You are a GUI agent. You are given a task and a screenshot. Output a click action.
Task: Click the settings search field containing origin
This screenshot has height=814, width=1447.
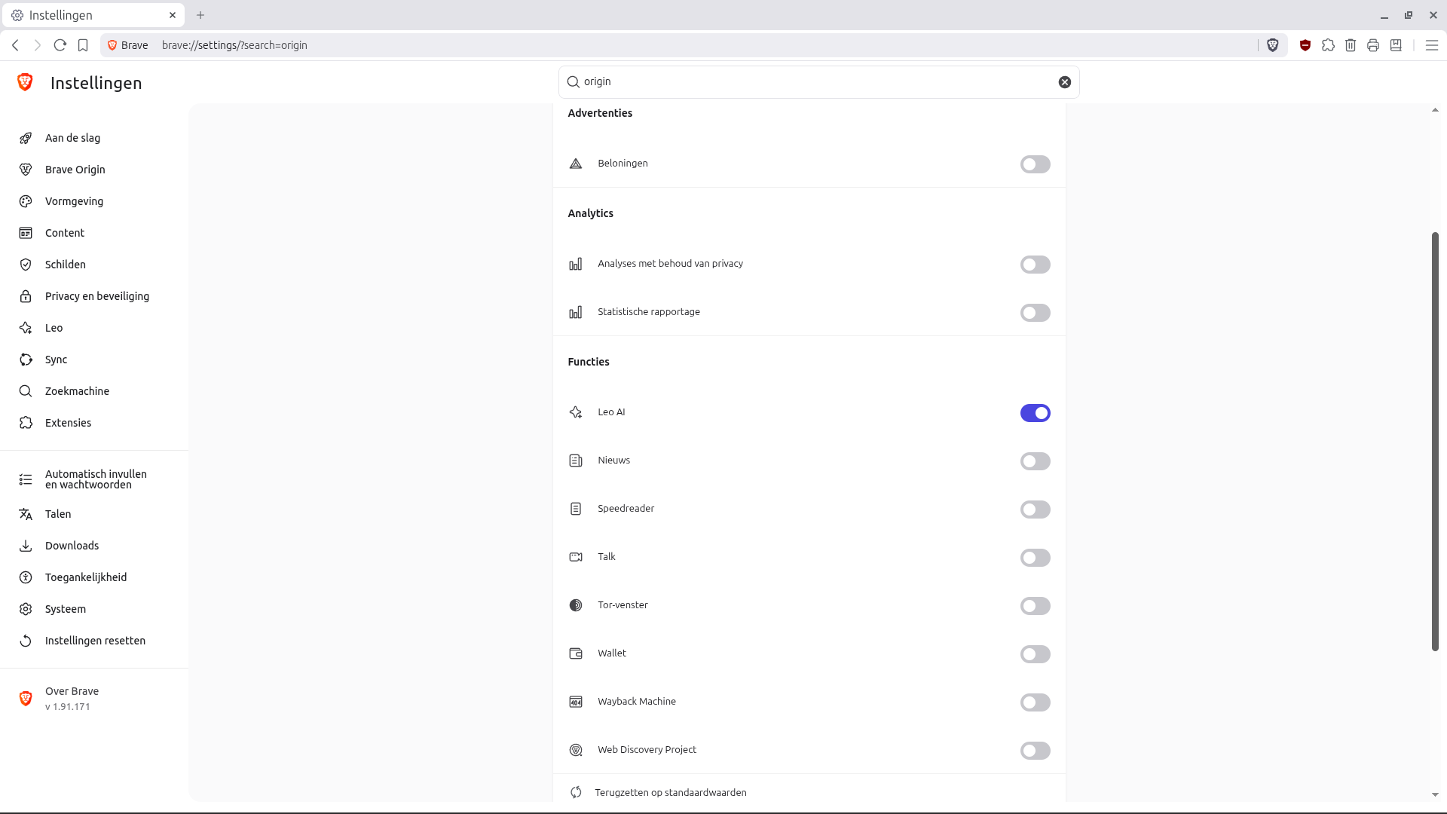(818, 82)
